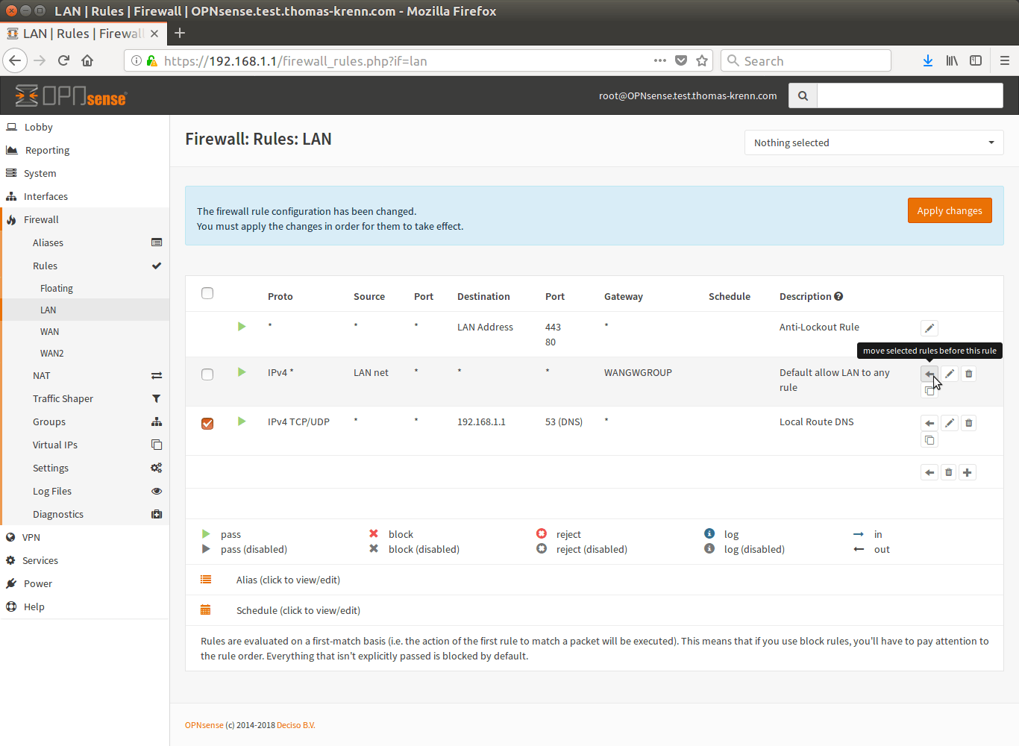Click the Apply changes button

(949, 210)
